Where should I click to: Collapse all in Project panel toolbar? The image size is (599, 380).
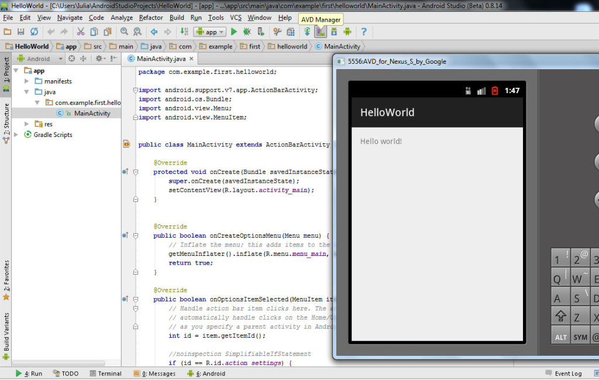83,59
